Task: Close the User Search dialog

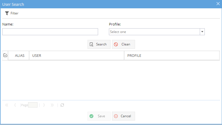Action: (x=218, y=4)
